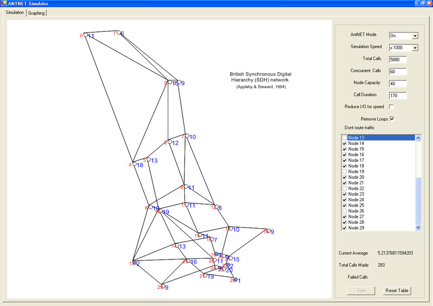Uncheck the Remove Loops checkbox
The width and height of the screenshot is (433, 306).
(x=392, y=118)
